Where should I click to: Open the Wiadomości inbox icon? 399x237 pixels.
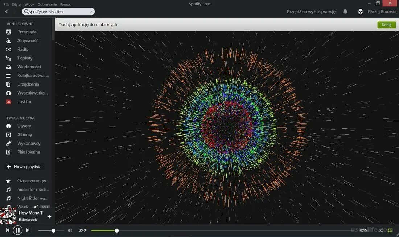(8, 67)
